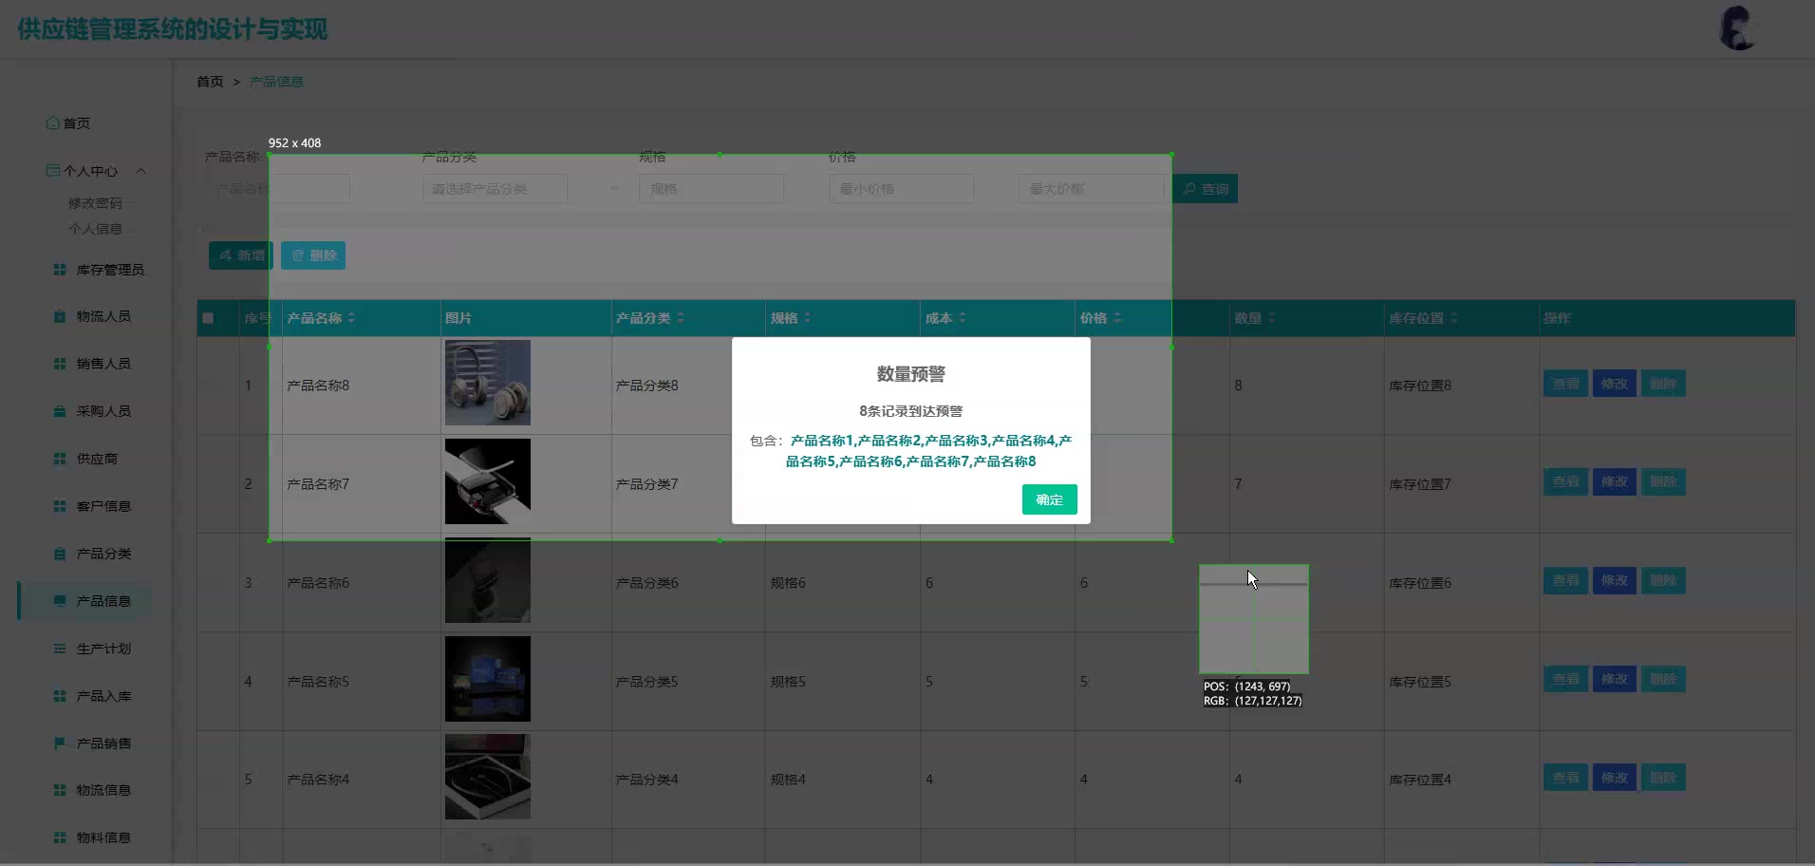Viewport: 1815px width, 866px height.
Task: Click the 产品入库 sidebar icon
Action: point(60,696)
